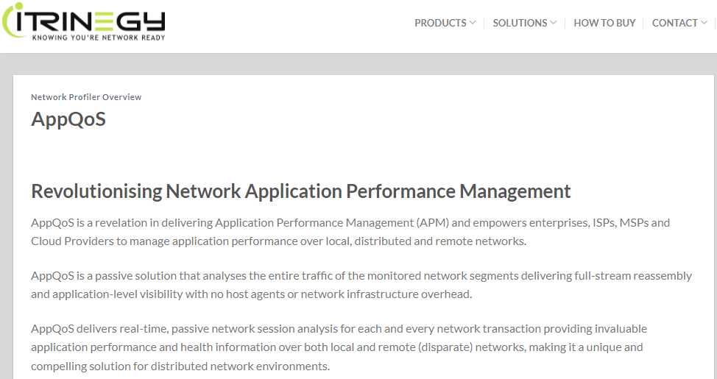Click the 'Revolutionising Network Application Performance Management' heading
717x379 pixels.
(301, 191)
